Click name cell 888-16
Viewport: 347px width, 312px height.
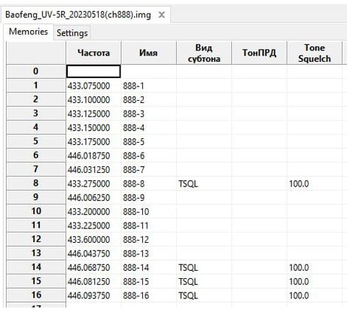(148, 295)
